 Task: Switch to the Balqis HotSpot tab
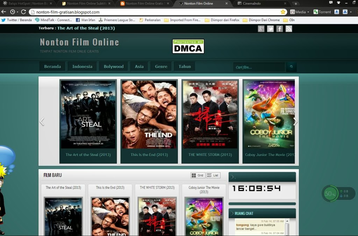[28, 3]
